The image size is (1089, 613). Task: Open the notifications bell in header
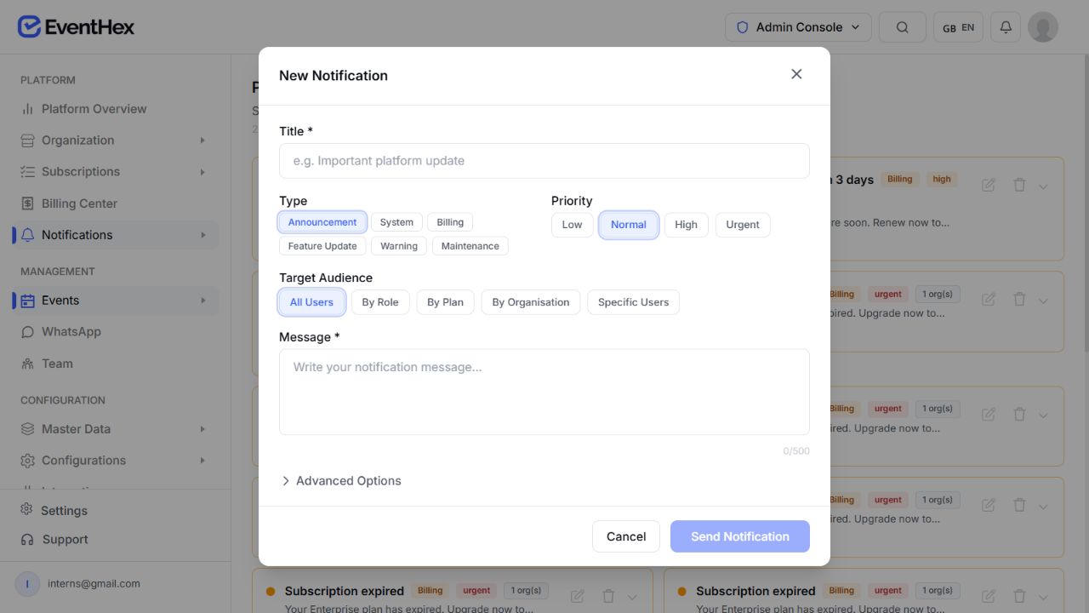(1006, 27)
